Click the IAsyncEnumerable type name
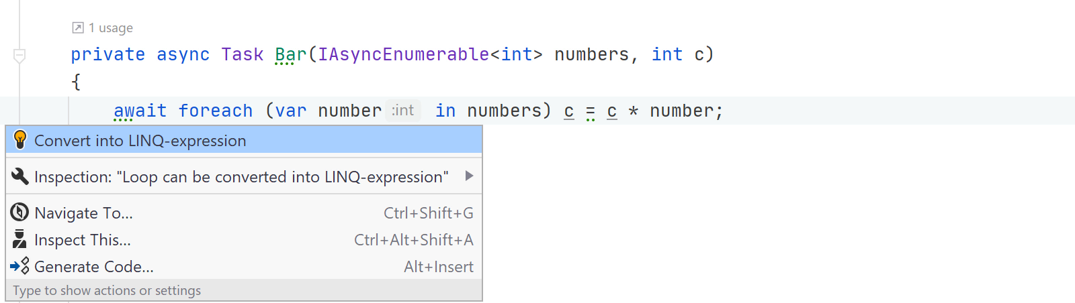 pyautogui.click(x=404, y=54)
